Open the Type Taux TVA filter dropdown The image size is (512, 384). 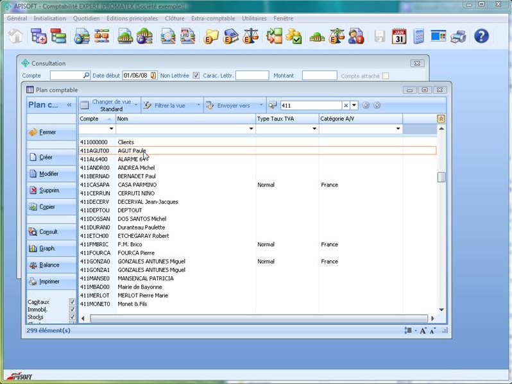coord(314,129)
